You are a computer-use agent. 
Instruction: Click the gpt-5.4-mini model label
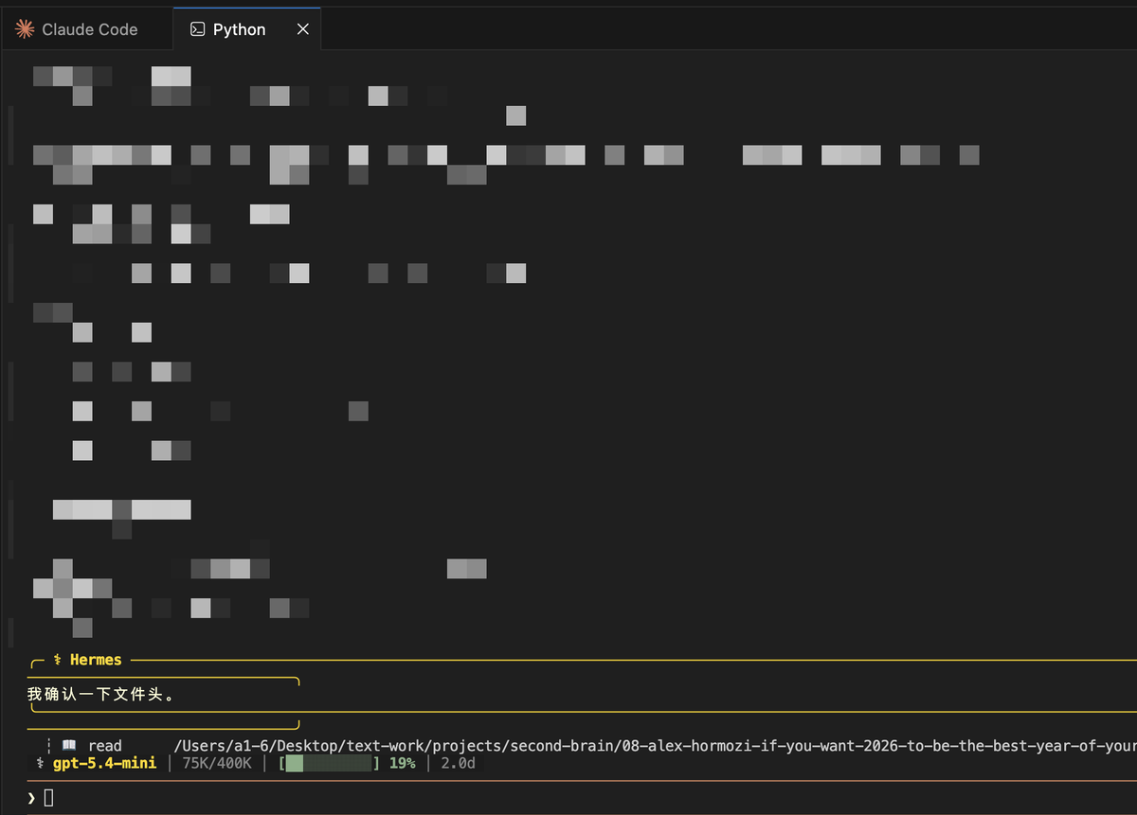104,763
